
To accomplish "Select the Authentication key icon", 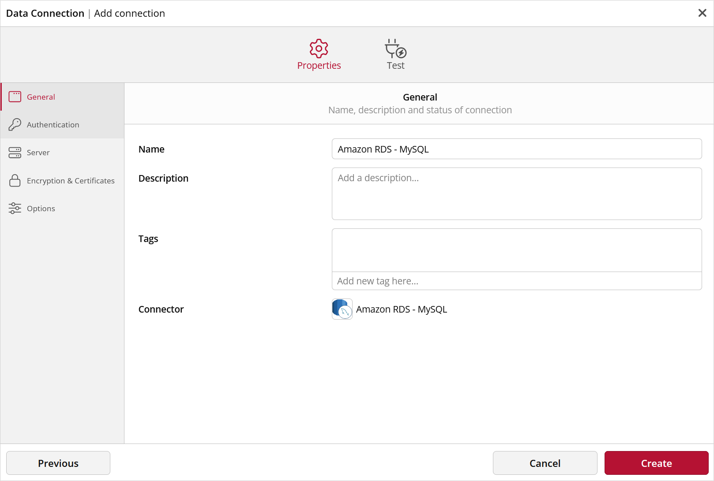I will [x=15, y=125].
